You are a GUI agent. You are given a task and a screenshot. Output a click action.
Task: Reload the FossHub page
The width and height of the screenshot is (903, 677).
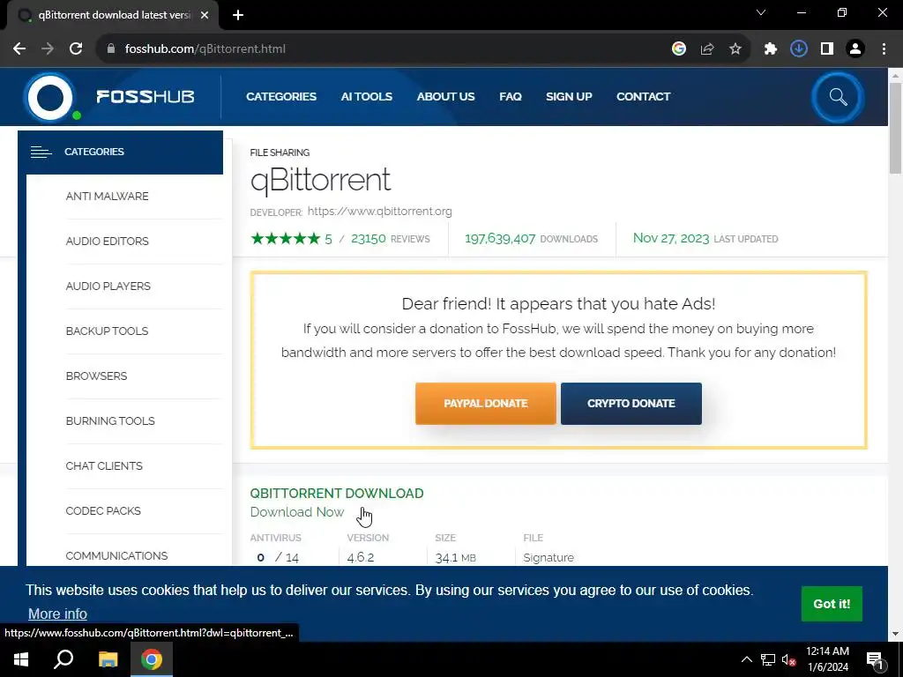[76, 49]
